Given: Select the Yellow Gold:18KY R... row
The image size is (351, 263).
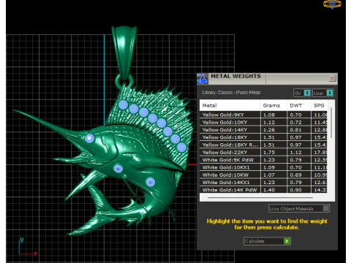Looking at the screenshot, I should click(263, 145).
